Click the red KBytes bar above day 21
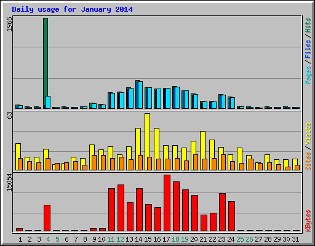The height and width of the screenshot is (246, 315). [204, 223]
